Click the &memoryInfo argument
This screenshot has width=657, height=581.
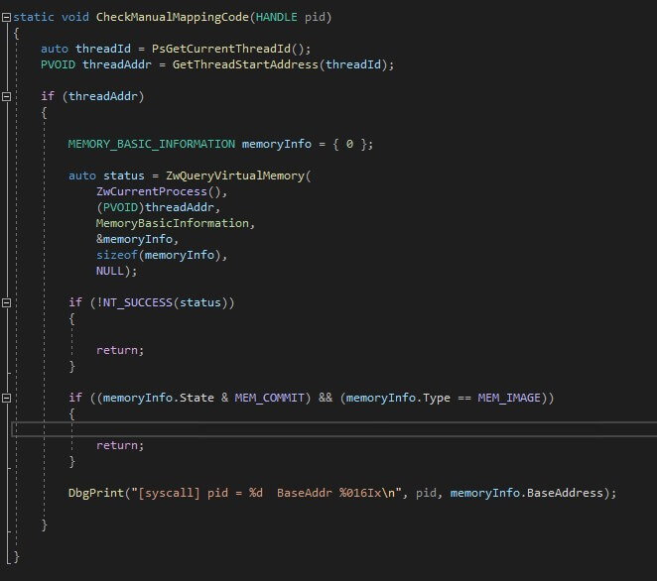click(134, 239)
